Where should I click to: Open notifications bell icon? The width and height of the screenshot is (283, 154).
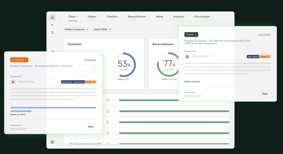[x=52, y=33]
